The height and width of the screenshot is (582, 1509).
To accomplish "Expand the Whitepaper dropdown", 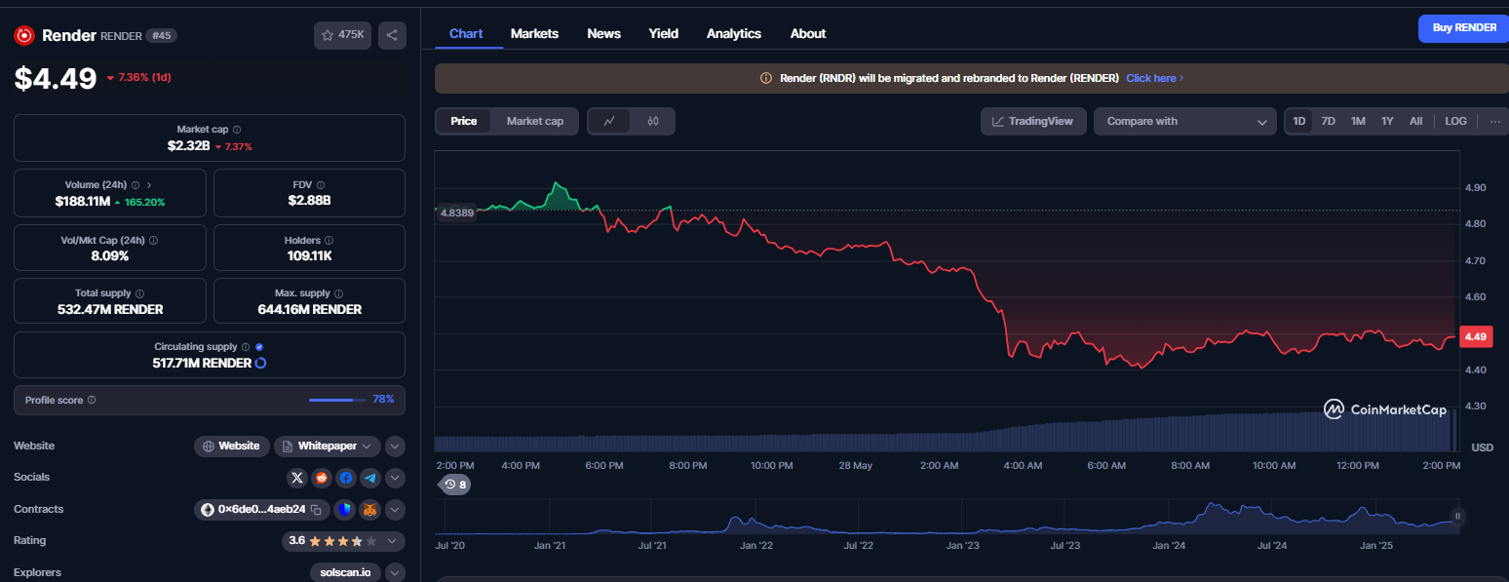I will point(327,446).
